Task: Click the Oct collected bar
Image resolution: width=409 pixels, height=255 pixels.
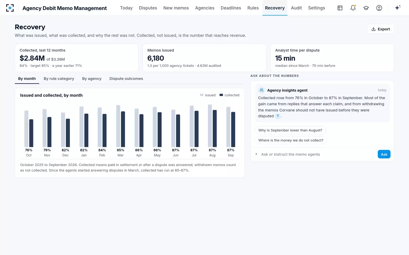Action: click(31, 133)
